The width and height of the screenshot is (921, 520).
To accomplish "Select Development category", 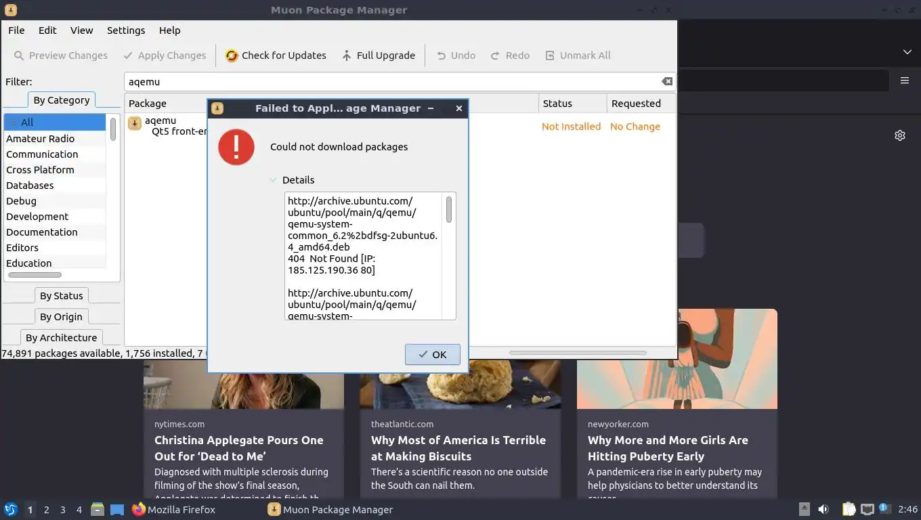I will [55, 217].
